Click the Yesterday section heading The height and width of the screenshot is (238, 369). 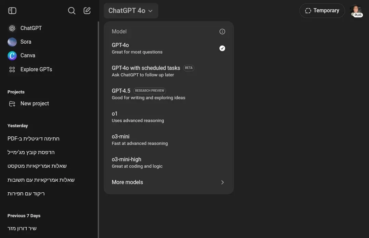point(18,126)
